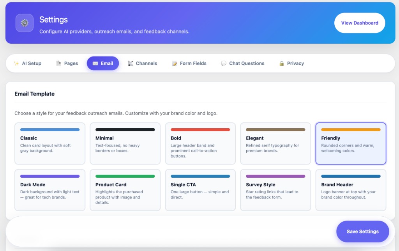Open the Pages tab
399x251 pixels.
point(67,64)
